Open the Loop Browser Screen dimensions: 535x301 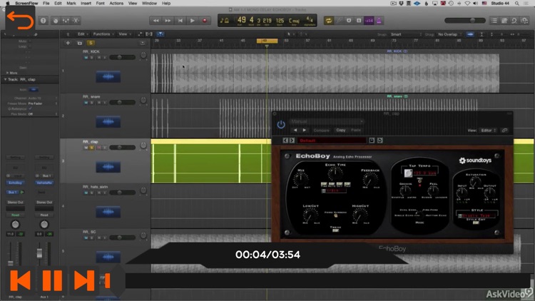point(514,21)
